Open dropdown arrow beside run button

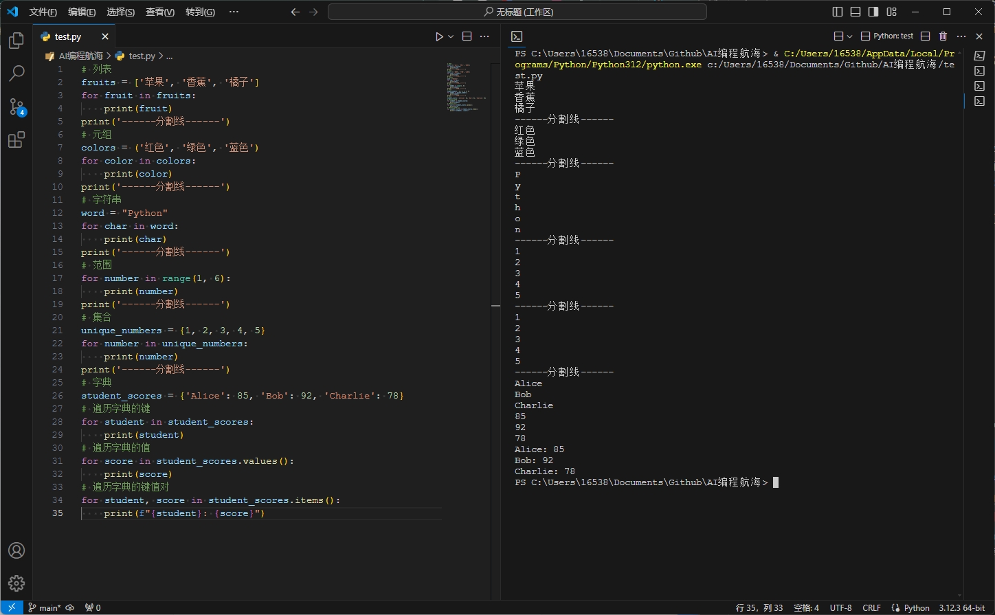coord(451,36)
